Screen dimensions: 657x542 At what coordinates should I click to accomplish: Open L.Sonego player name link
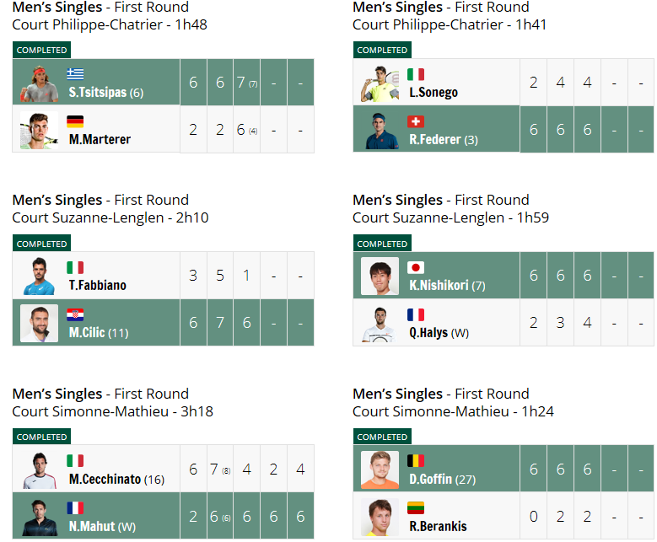point(434,92)
